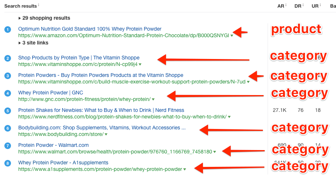Open dropdown arrow beside a1supplements URL
This screenshot has width=336, height=176.
pos(185,169)
